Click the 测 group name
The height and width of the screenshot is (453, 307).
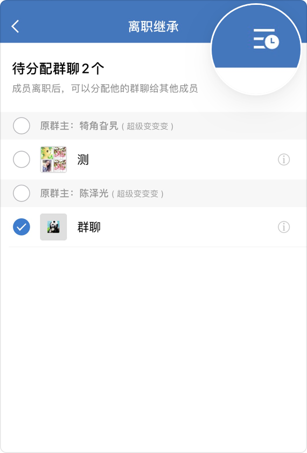(83, 160)
